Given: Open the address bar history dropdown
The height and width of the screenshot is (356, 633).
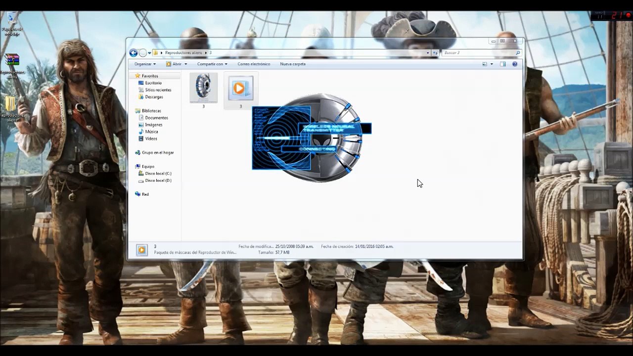Looking at the screenshot, I should pos(427,52).
